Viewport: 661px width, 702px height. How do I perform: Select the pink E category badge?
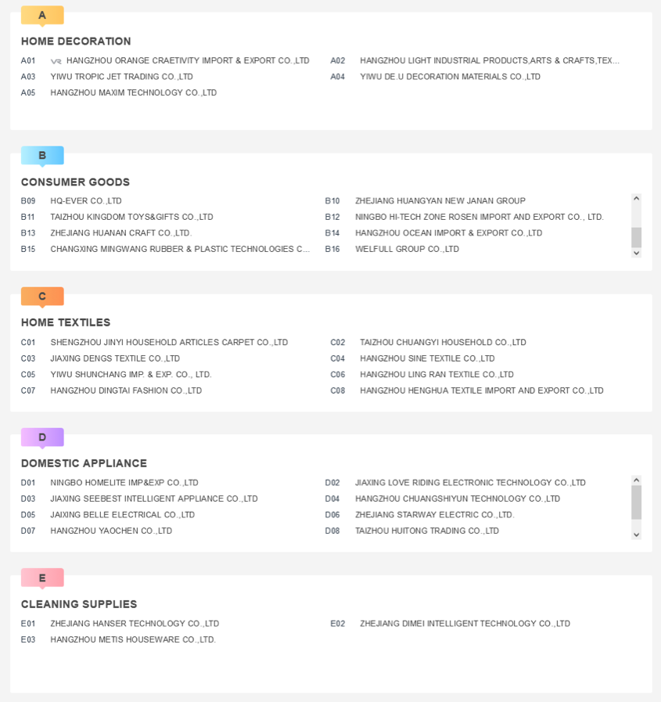(x=42, y=578)
